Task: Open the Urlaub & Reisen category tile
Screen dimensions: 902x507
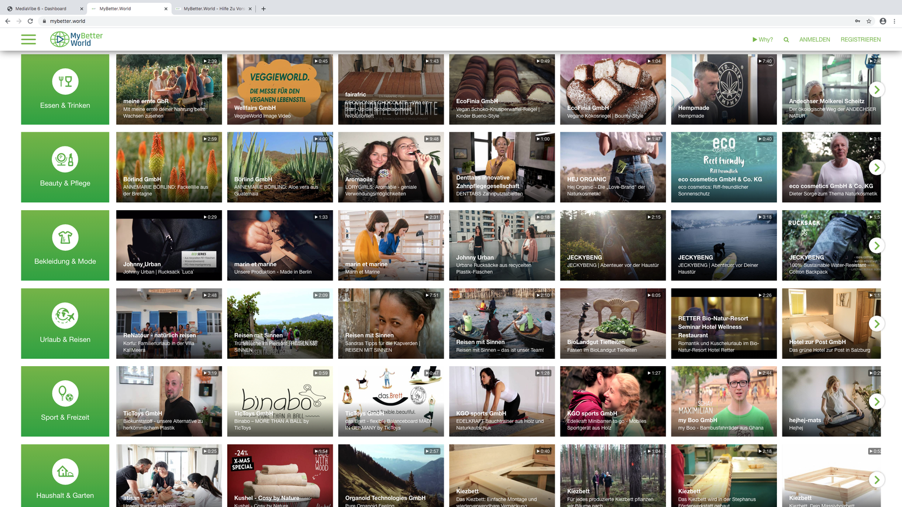Action: [65, 323]
